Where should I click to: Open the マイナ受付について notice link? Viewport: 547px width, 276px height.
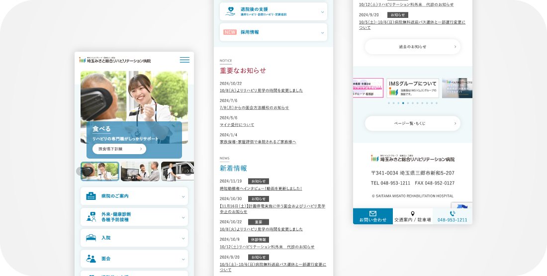(237, 125)
